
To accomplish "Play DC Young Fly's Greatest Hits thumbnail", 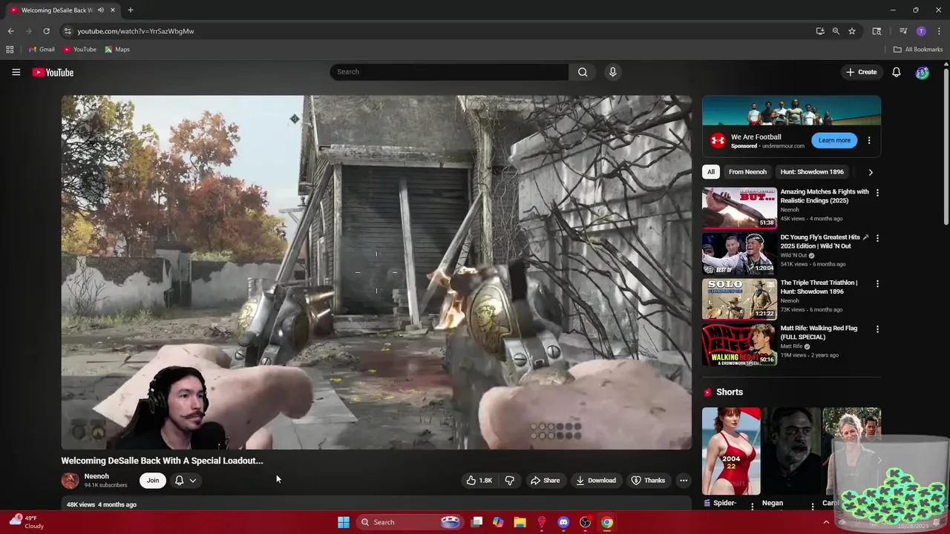I will coord(740,254).
